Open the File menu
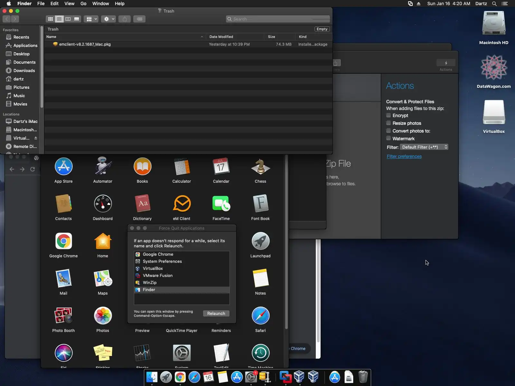 [41, 4]
